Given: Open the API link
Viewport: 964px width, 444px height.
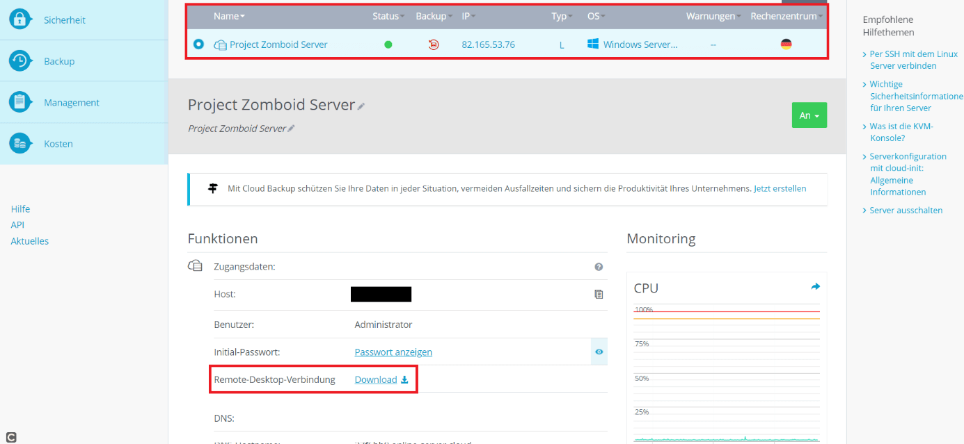Looking at the screenshot, I should [17, 224].
